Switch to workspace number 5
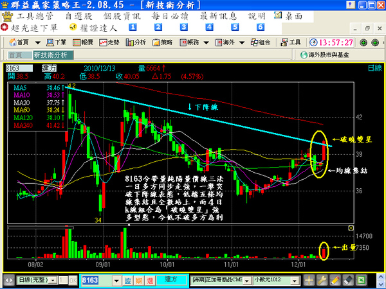386x289 pixels. click(235, 27)
